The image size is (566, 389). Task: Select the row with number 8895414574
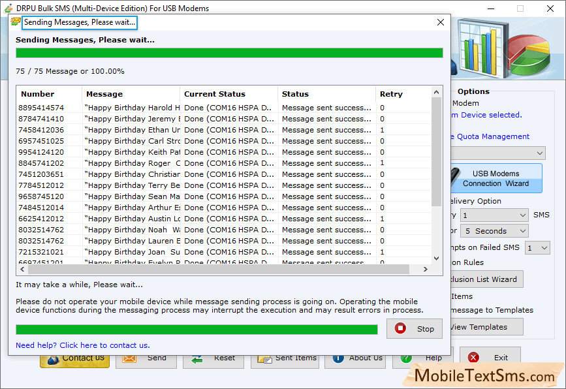coord(224,108)
